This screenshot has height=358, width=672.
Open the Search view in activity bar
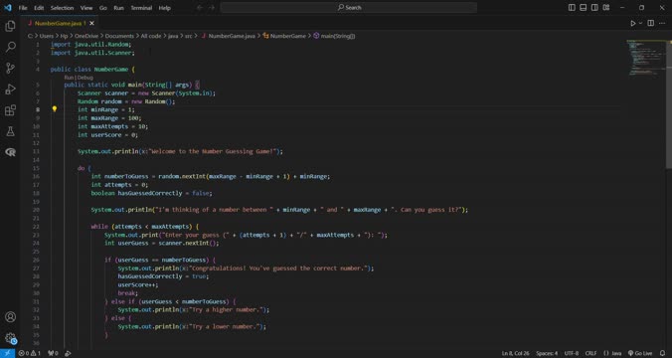[10, 47]
